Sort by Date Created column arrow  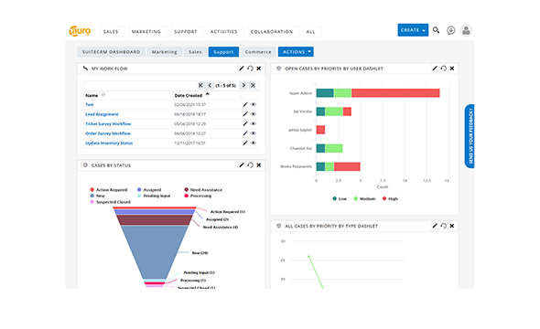coord(208,94)
